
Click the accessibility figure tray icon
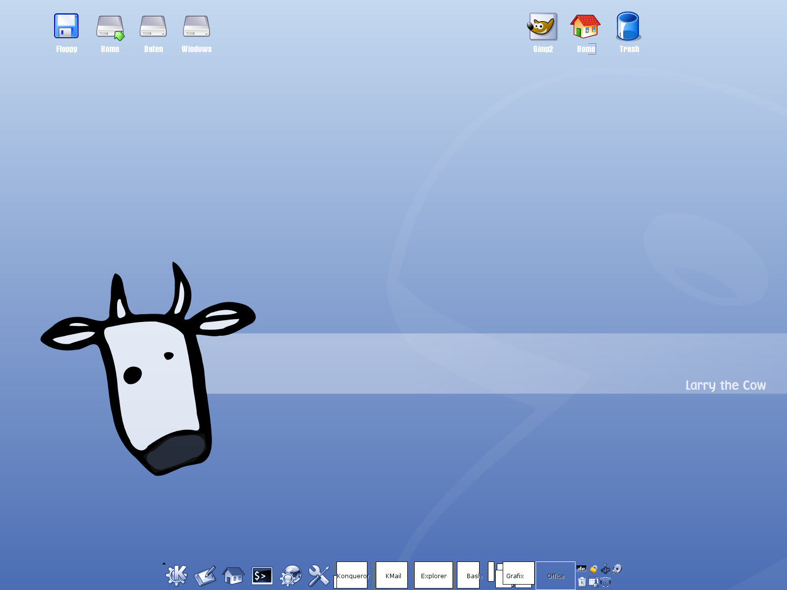[x=605, y=569]
